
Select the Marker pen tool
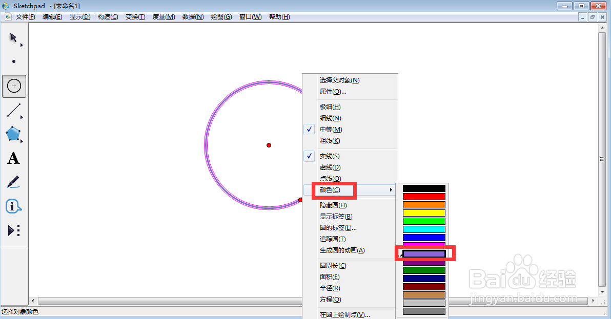click(x=13, y=182)
